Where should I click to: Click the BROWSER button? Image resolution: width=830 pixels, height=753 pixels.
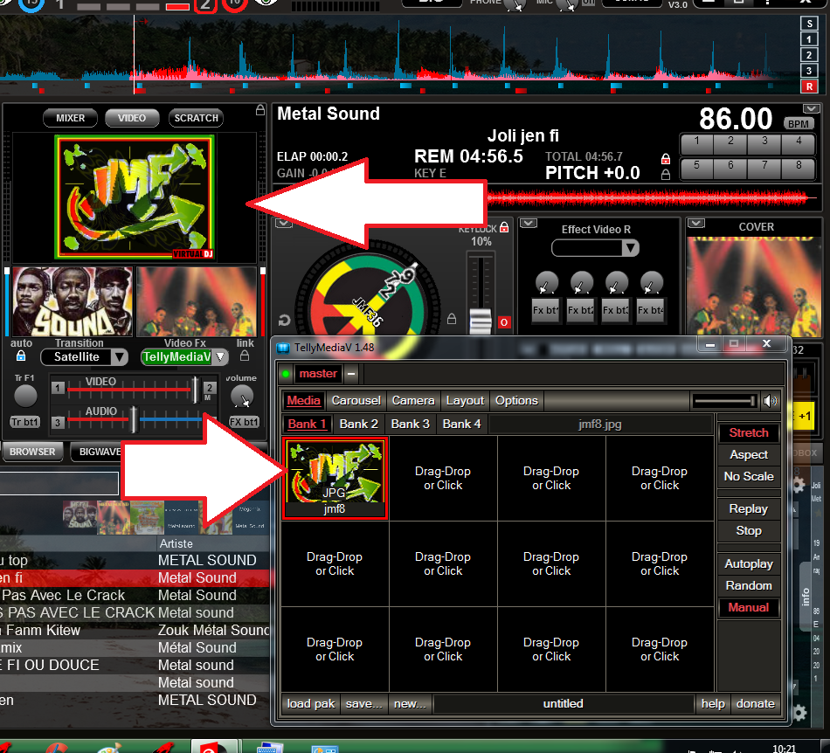tap(32, 452)
